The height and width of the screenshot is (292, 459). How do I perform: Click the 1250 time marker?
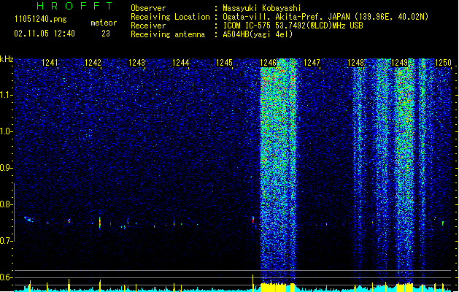[x=443, y=63]
